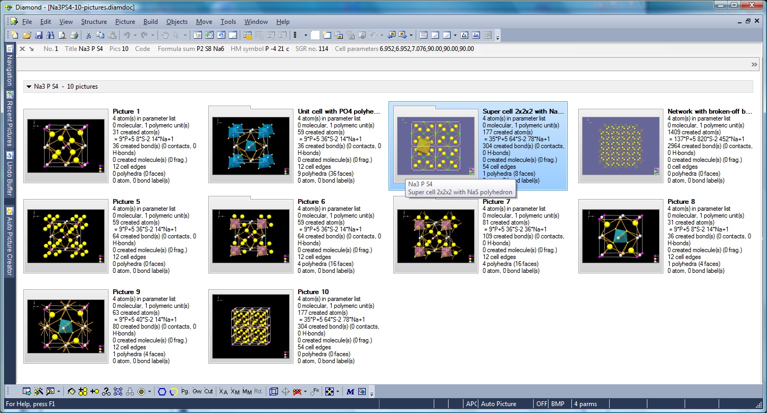
Task: Click the Save icon in the toolbar
Action: (38, 36)
